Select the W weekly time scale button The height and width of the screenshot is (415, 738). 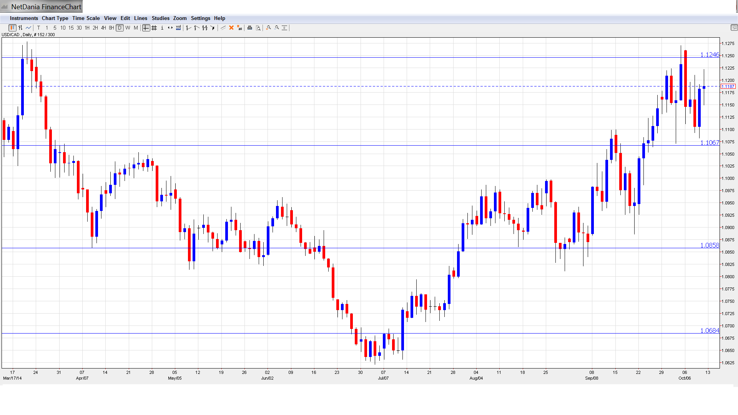point(128,28)
